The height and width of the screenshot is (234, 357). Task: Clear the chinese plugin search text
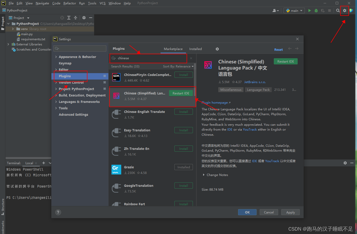click(x=191, y=58)
